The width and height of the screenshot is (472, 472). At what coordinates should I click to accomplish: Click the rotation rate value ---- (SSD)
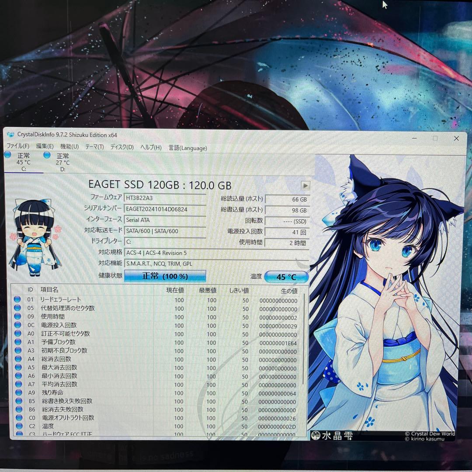(287, 221)
